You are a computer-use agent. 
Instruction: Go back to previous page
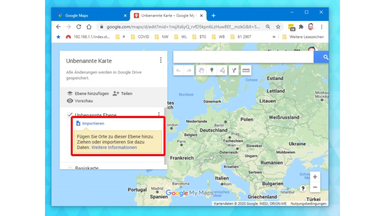58,27
